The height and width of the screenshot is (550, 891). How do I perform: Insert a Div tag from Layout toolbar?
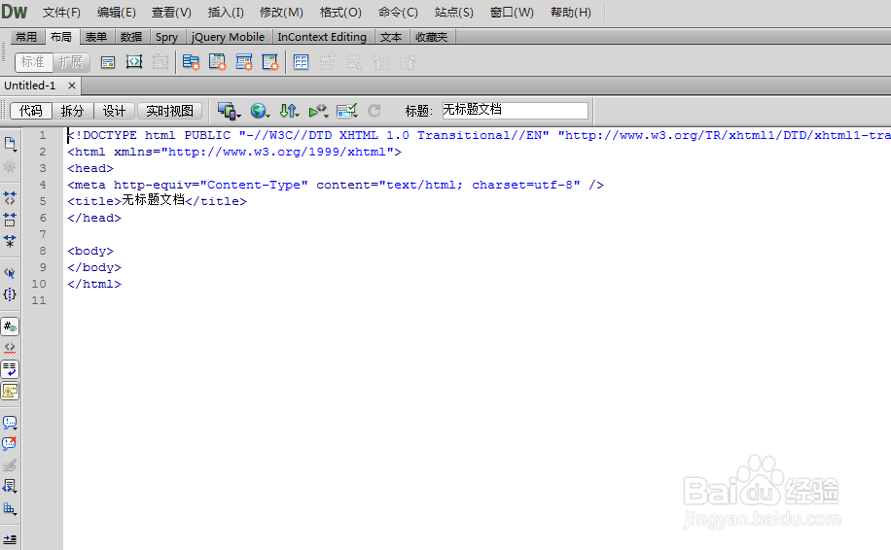click(x=107, y=62)
